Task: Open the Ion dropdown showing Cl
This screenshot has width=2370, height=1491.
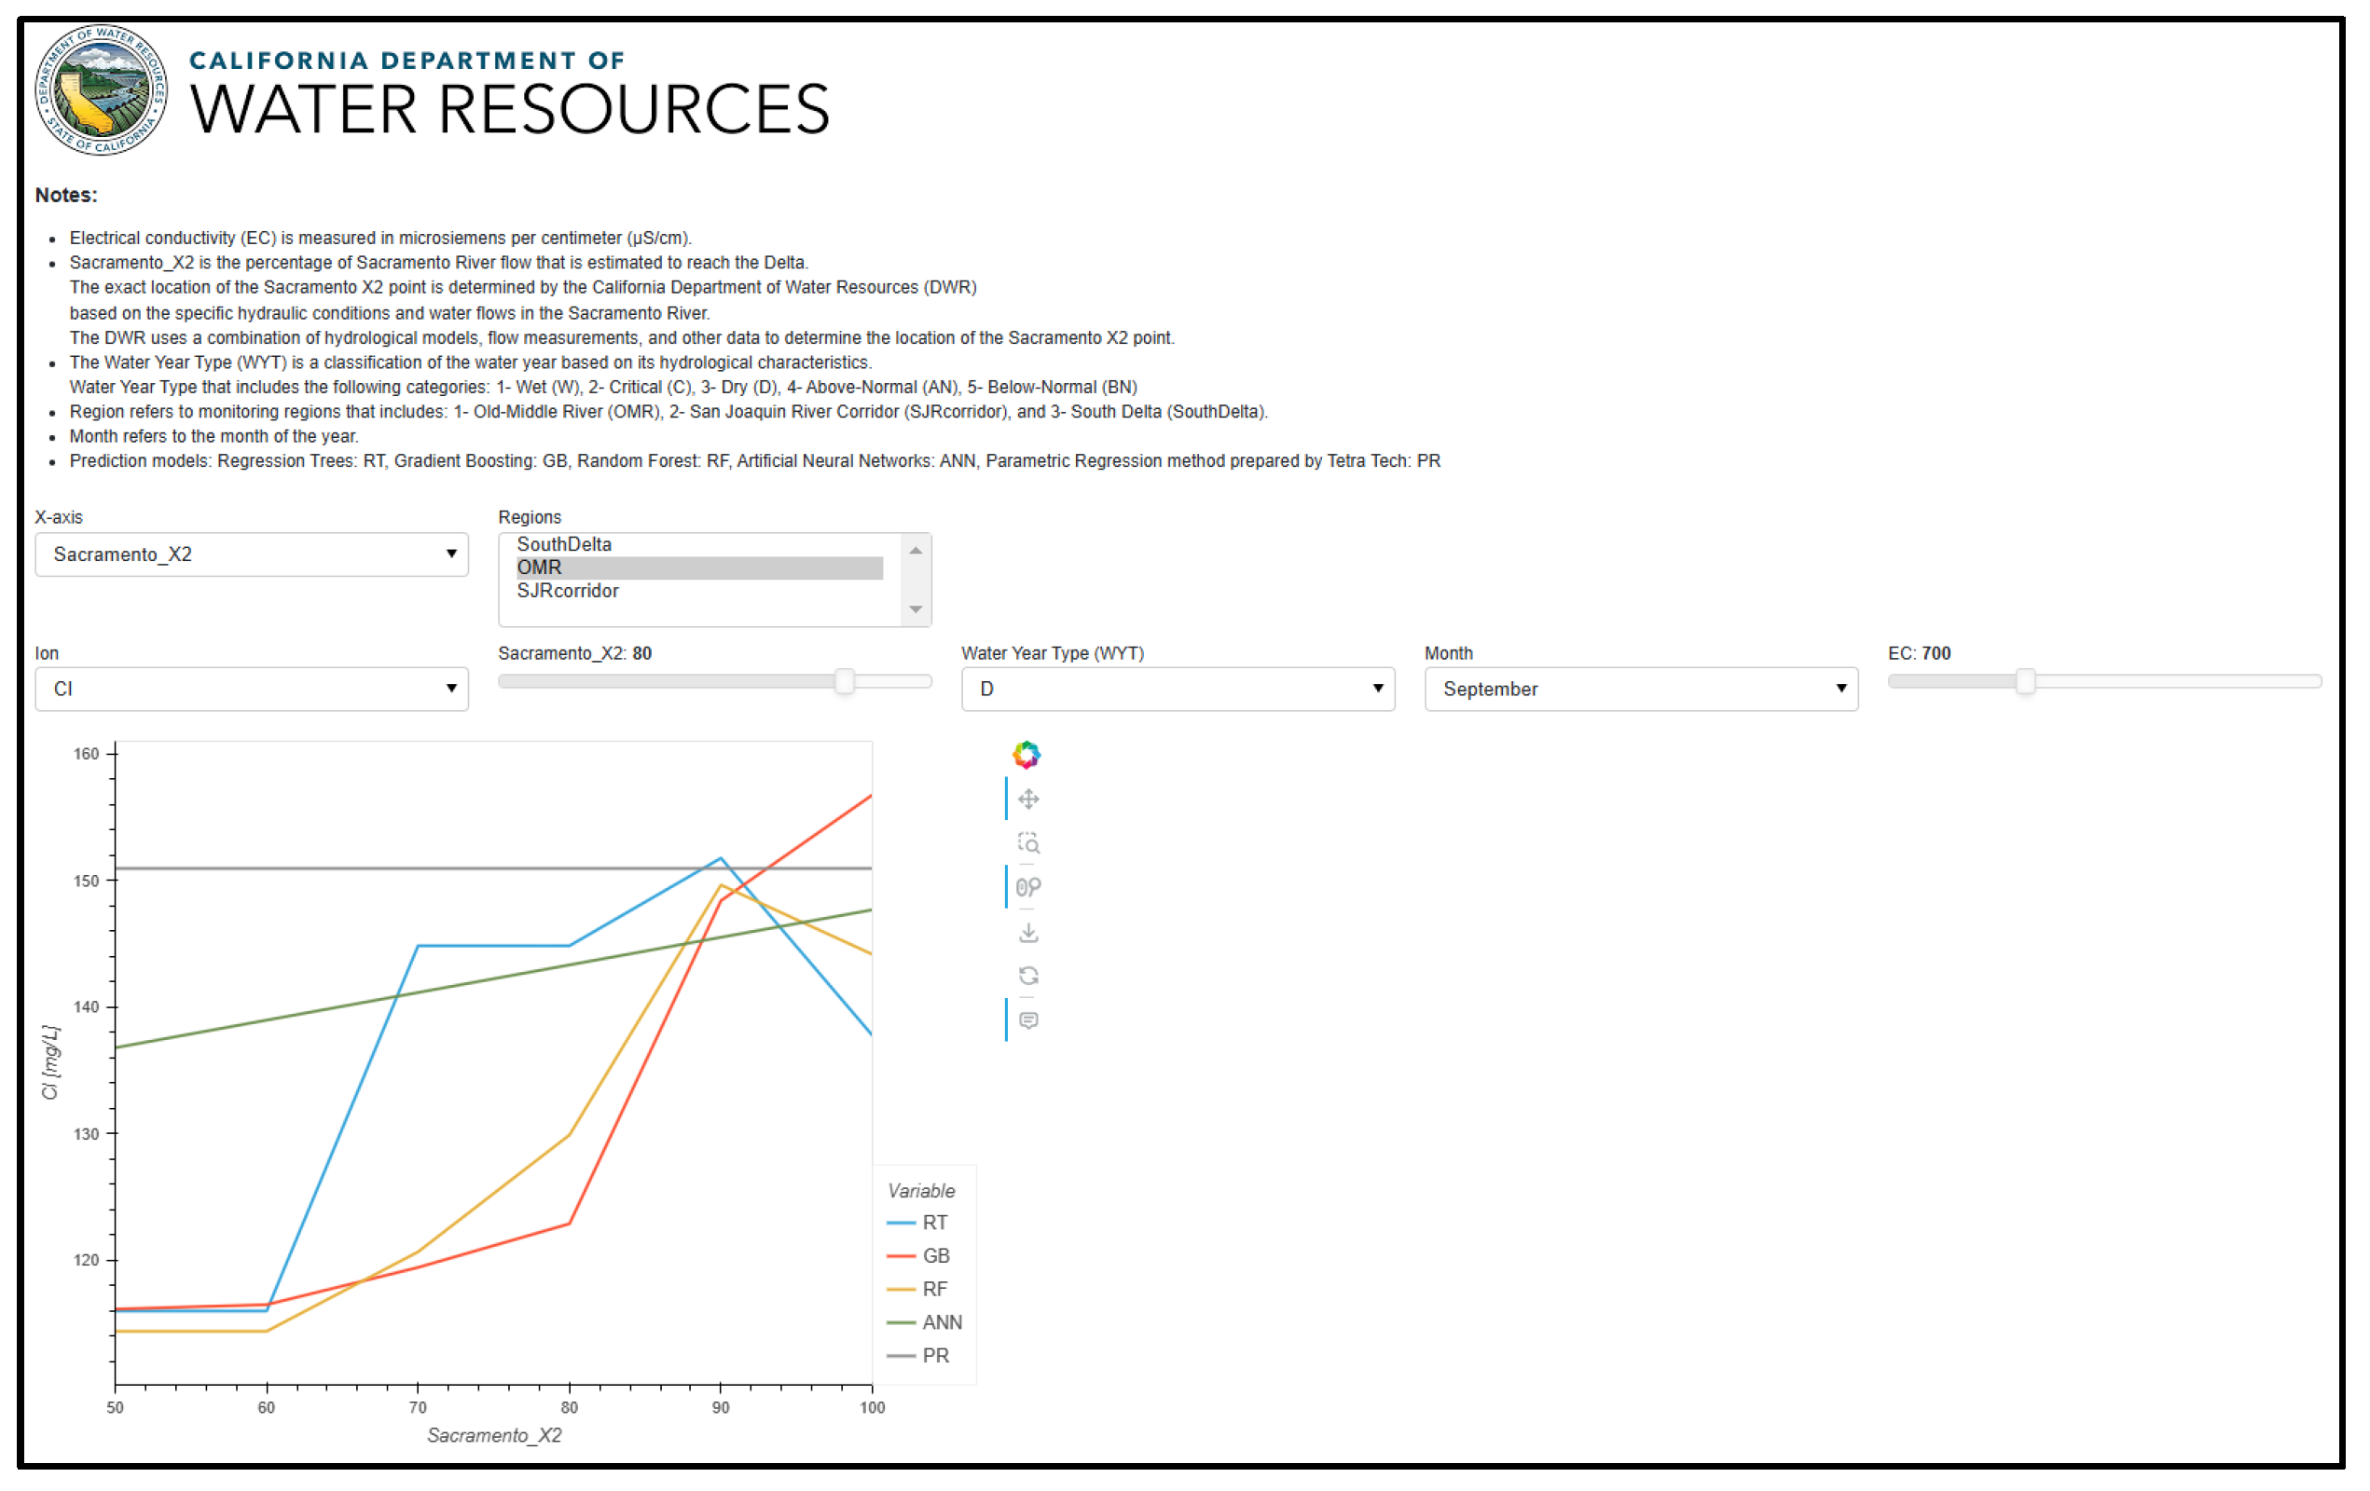Action: pos(251,690)
